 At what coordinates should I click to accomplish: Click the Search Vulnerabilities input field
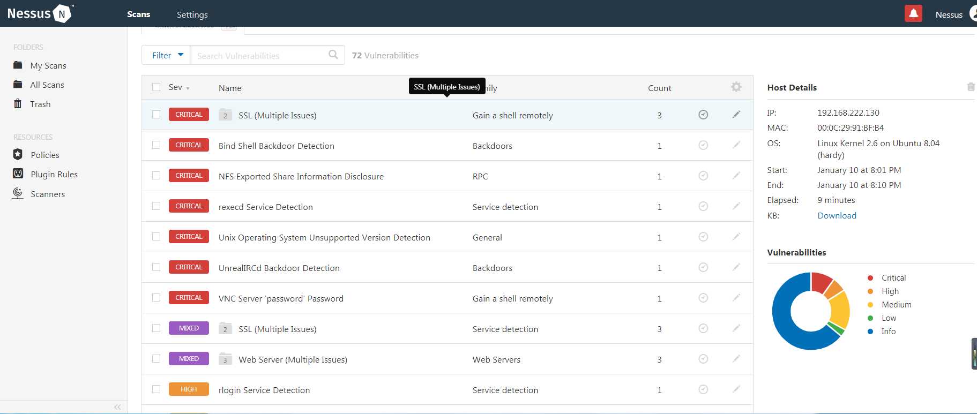(x=266, y=55)
